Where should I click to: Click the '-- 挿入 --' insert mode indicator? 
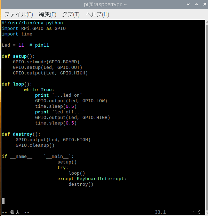(x=16, y=212)
